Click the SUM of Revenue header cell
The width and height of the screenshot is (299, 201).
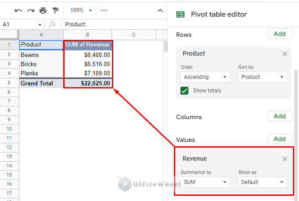tap(87, 45)
